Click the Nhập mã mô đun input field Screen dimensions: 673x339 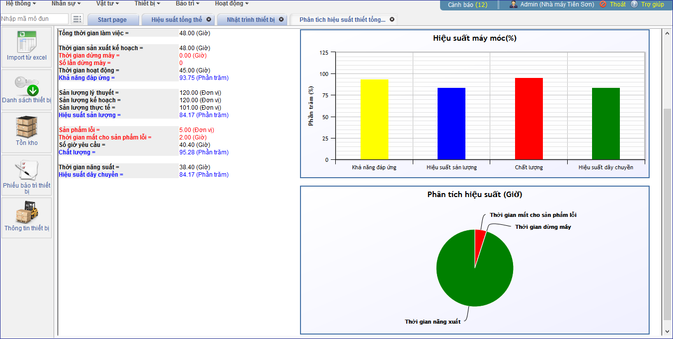(x=34, y=19)
